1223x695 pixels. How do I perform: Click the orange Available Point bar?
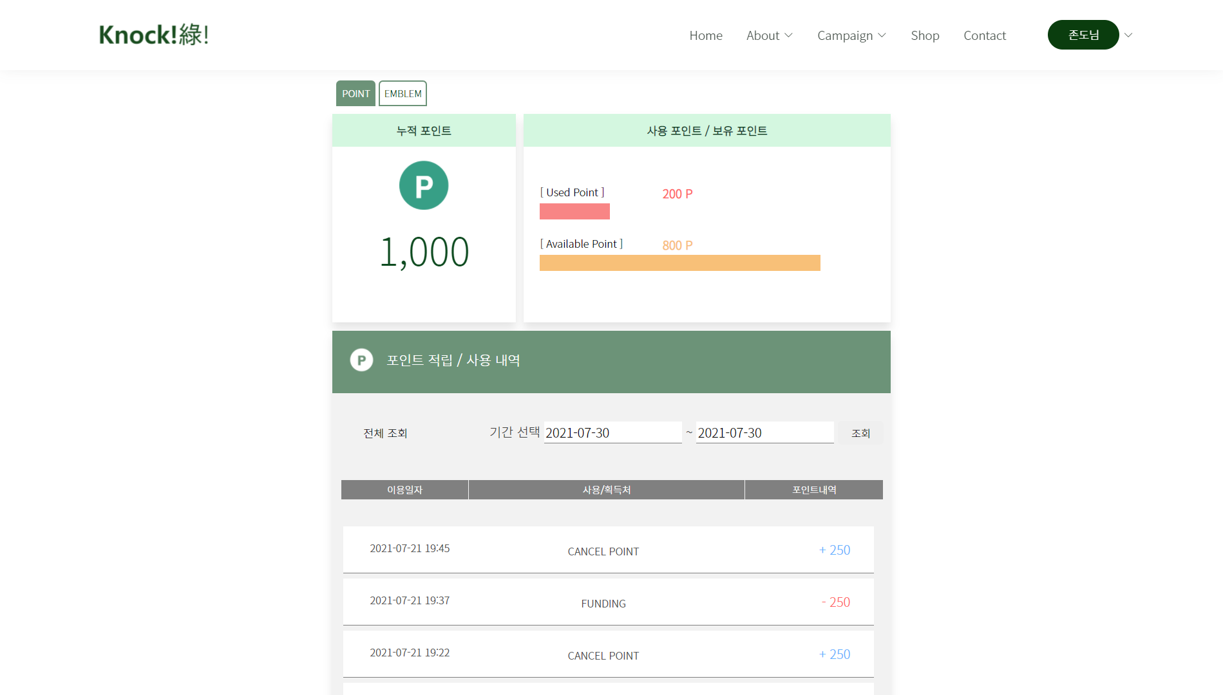[679, 263]
